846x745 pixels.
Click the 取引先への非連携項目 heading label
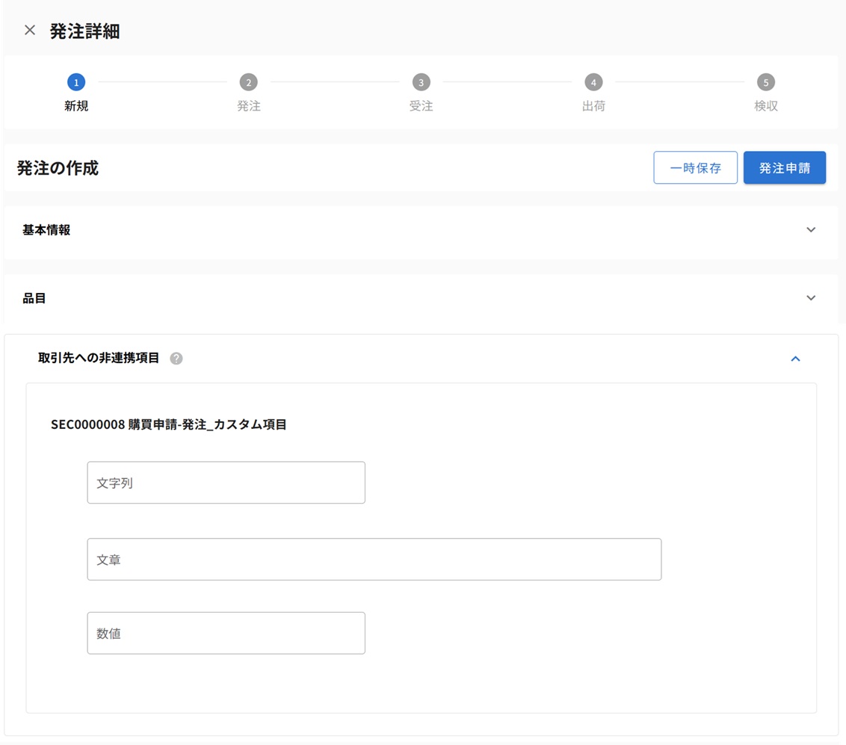[99, 358]
